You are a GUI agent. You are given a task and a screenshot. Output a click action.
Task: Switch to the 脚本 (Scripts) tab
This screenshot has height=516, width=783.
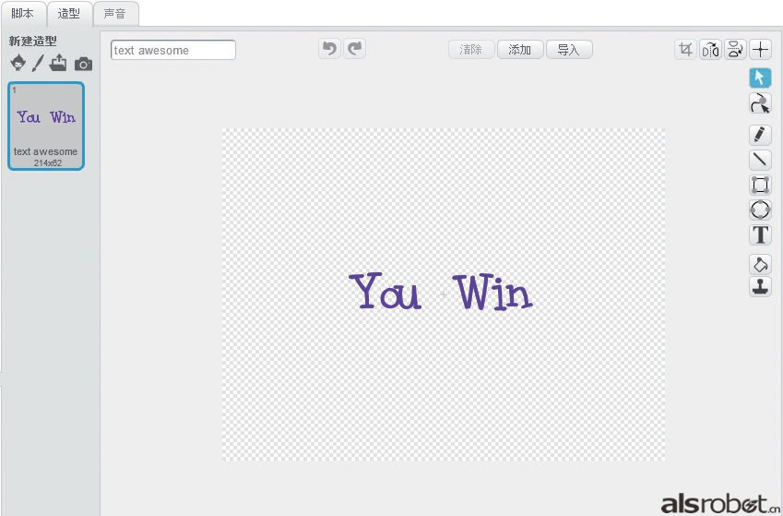[22, 14]
